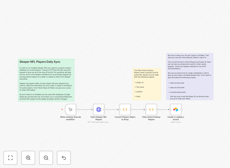Click the 'full_name' bullet in yellow note
230x168 pixels.
click(x=140, y=87)
